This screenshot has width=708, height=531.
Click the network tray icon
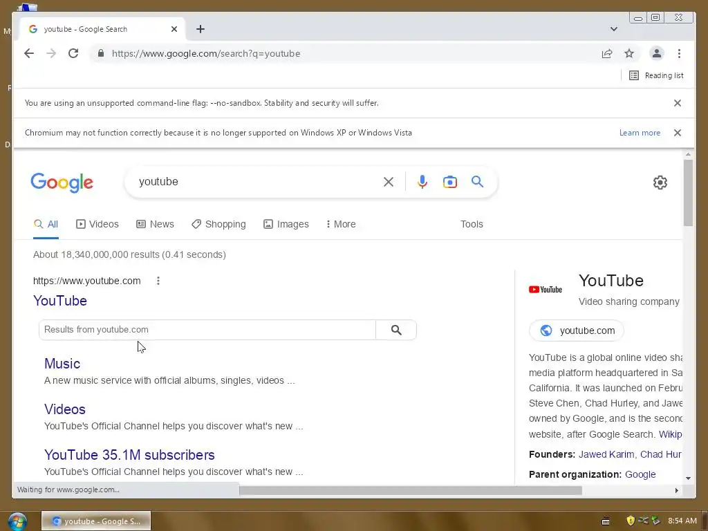click(x=643, y=521)
